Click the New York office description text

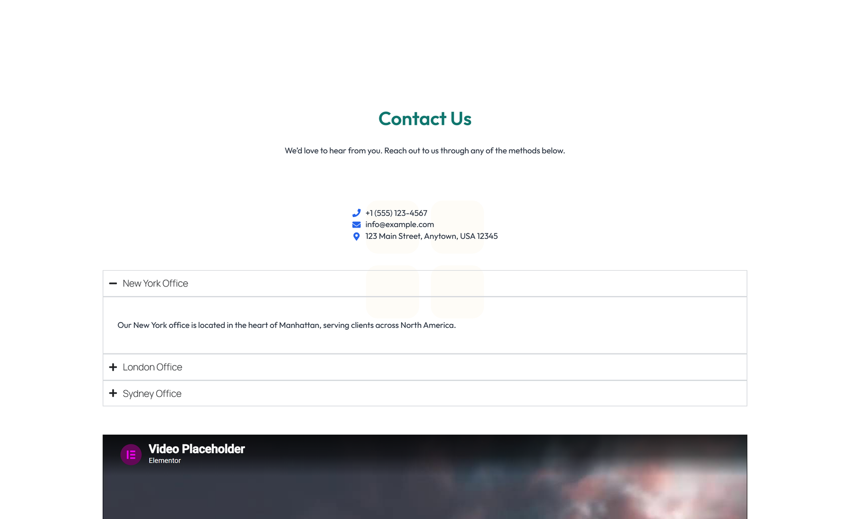tap(286, 325)
